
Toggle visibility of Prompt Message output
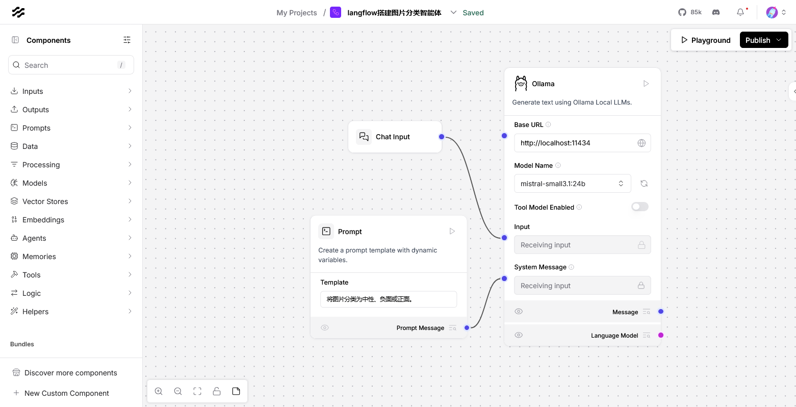325,327
